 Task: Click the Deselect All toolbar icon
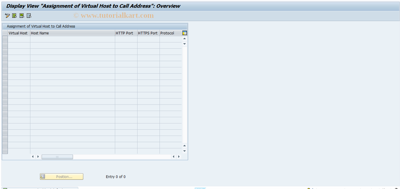29,16
